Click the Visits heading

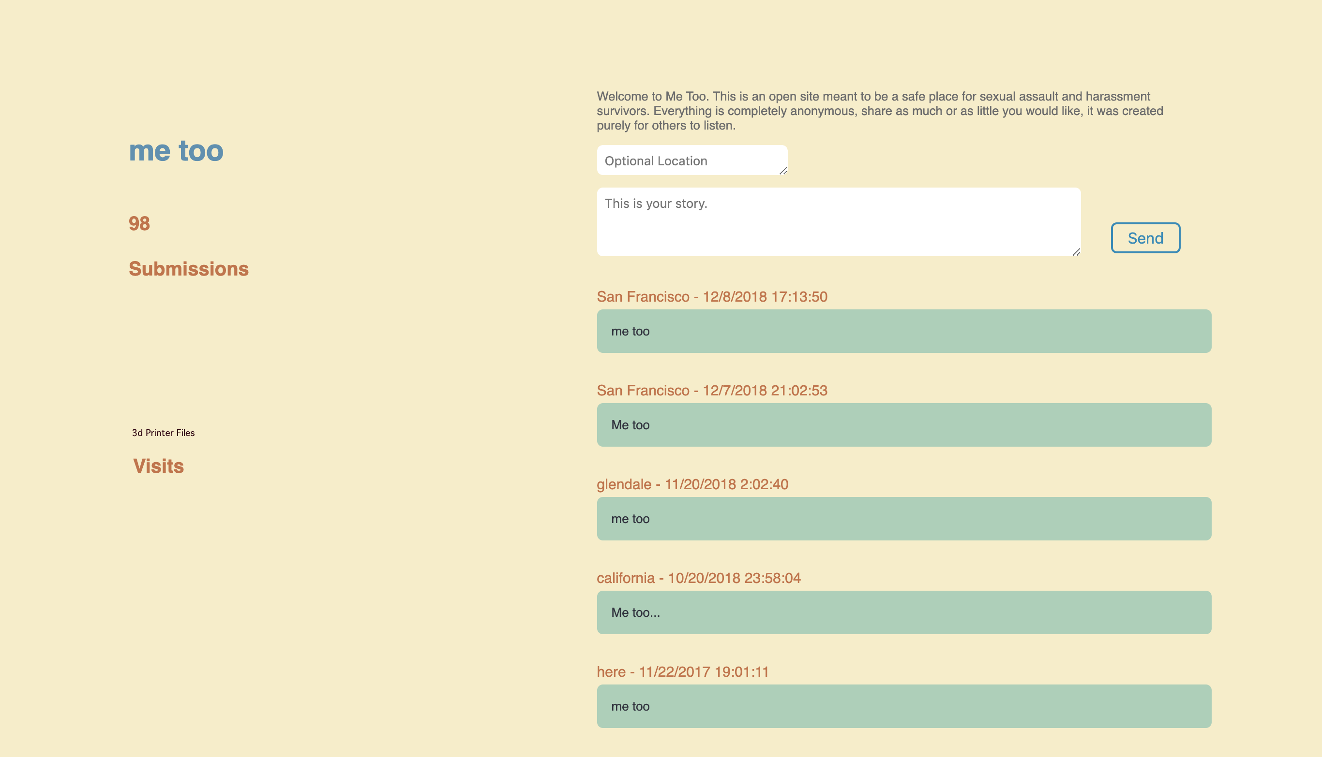[x=158, y=466]
